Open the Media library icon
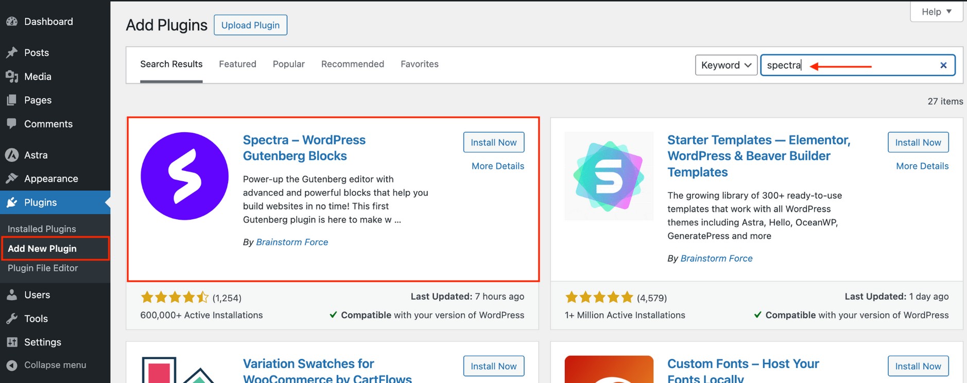 pyautogui.click(x=12, y=76)
